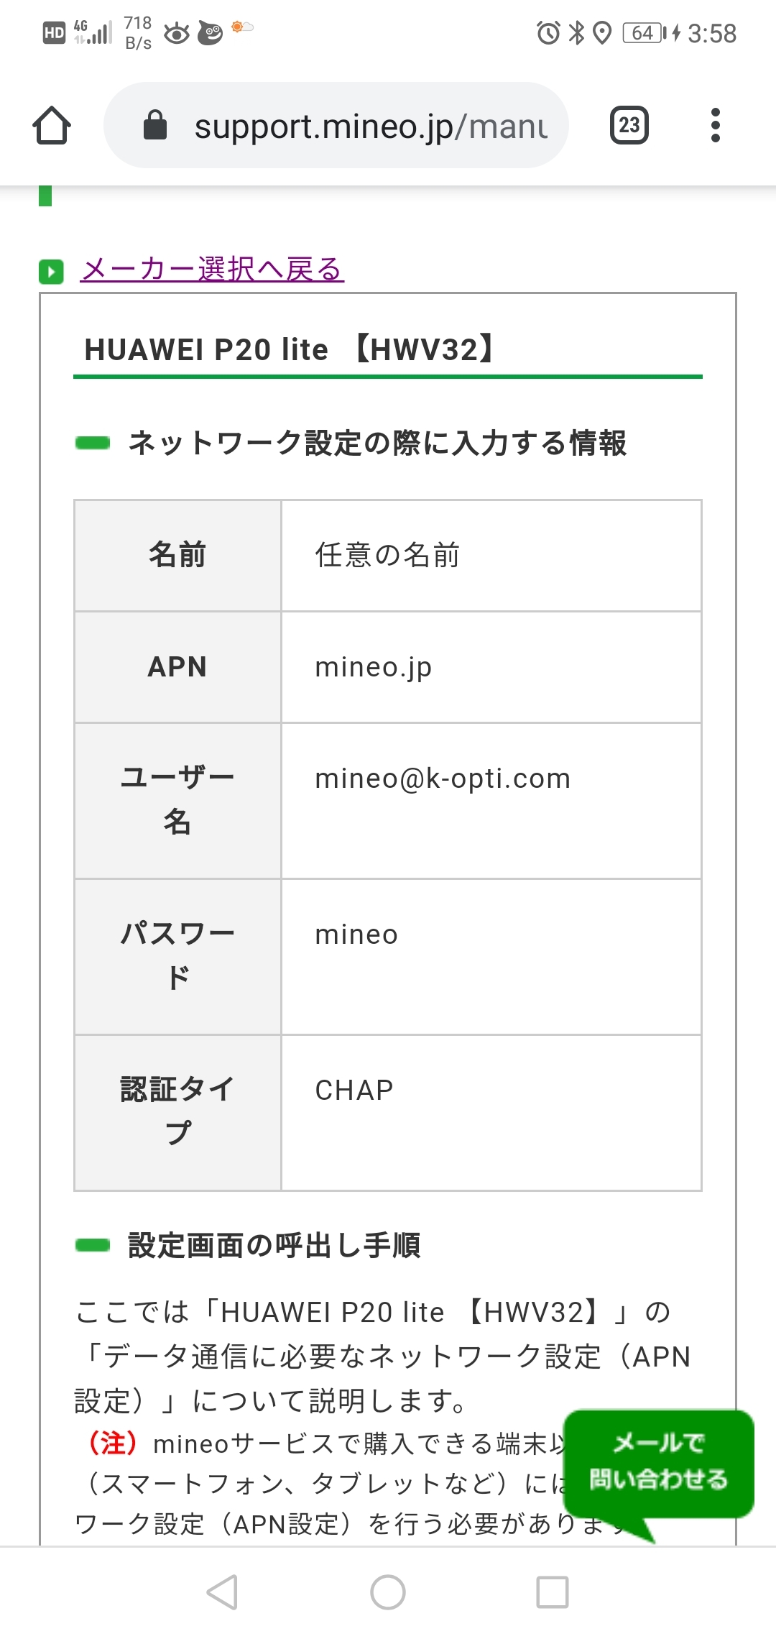Tap the APN value mineo.jp
Screen dimensions: 776x1639
(374, 667)
